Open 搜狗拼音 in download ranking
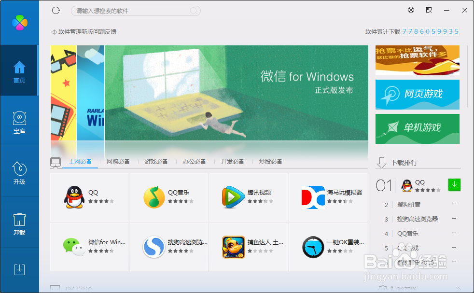 (409, 205)
